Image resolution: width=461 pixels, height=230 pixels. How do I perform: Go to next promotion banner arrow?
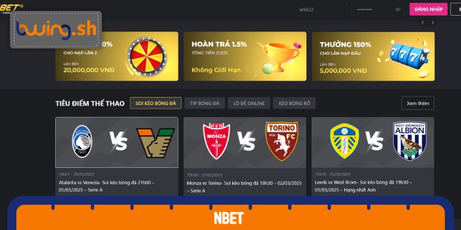coord(433,22)
